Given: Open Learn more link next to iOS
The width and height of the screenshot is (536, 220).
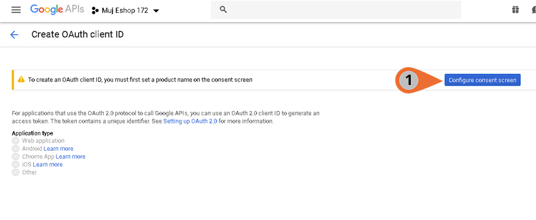Looking at the screenshot, I should point(48,164).
